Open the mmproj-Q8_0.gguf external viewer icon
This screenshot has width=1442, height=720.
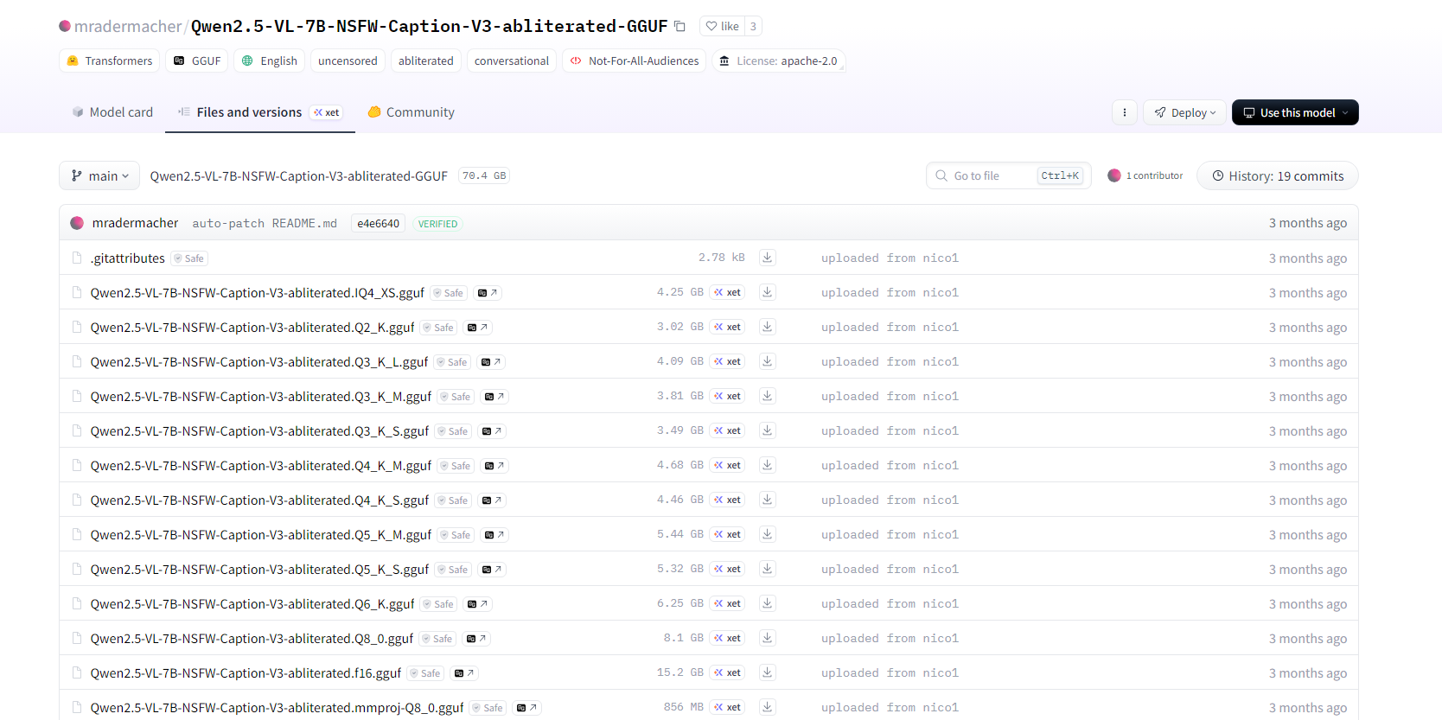point(526,708)
